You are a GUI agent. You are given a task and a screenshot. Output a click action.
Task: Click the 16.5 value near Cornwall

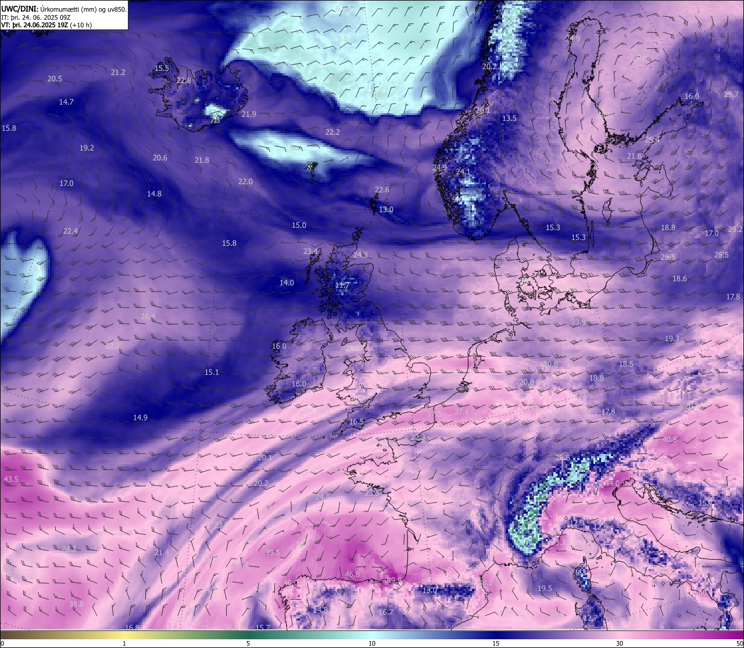pyautogui.click(x=356, y=421)
